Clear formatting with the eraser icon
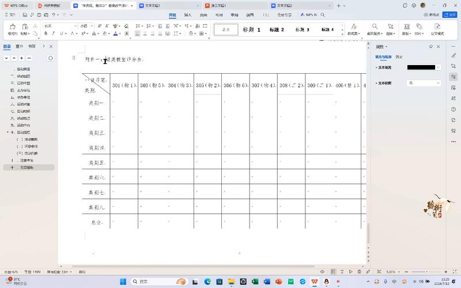This screenshot has height=288, width=461. tap(126, 26)
